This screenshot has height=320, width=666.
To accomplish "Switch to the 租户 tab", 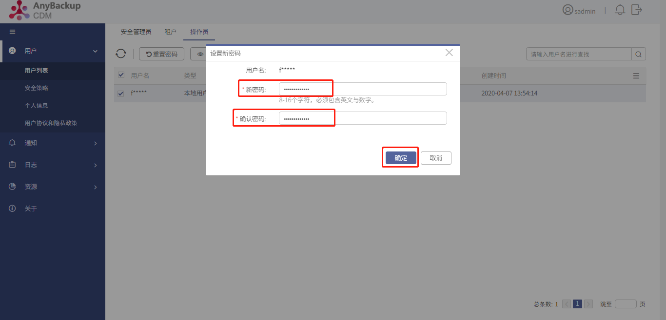I will (171, 32).
